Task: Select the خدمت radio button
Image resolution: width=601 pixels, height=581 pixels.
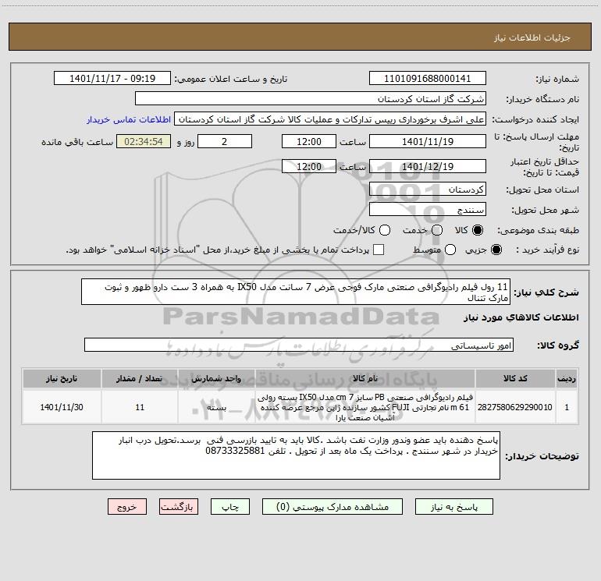Action: coord(437,230)
